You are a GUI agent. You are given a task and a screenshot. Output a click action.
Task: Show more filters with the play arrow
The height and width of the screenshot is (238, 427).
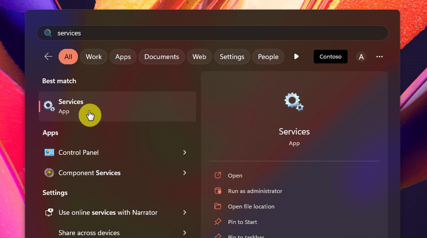coord(296,56)
